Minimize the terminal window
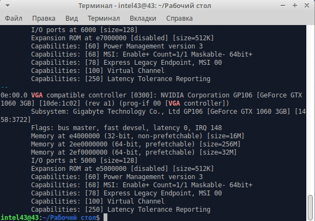The width and height of the screenshot is (315, 221). (283, 5)
